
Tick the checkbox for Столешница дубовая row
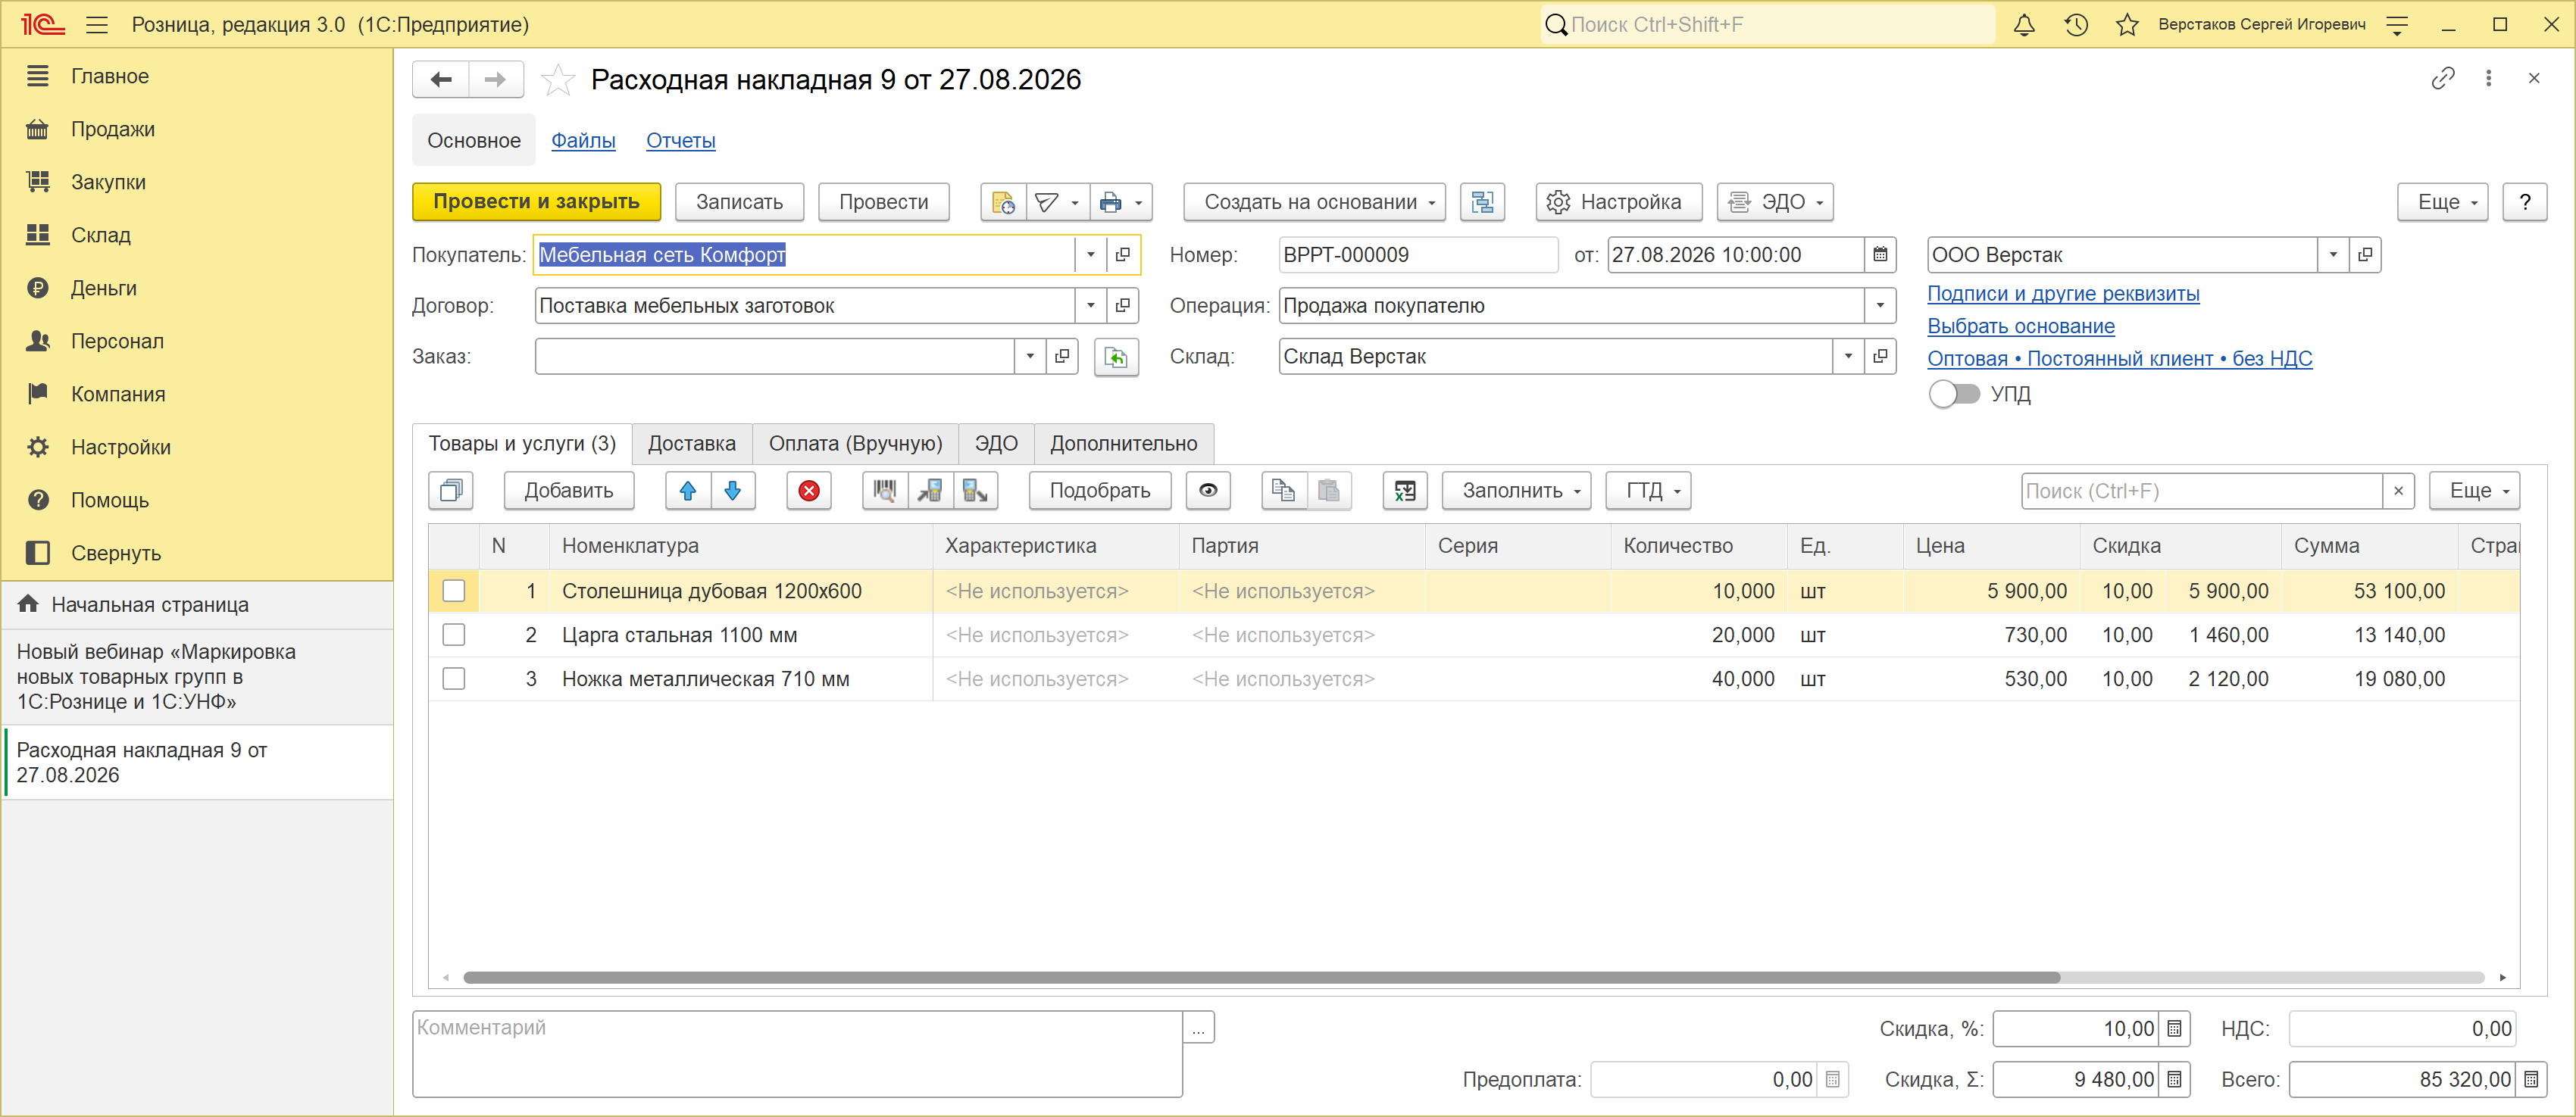(454, 591)
